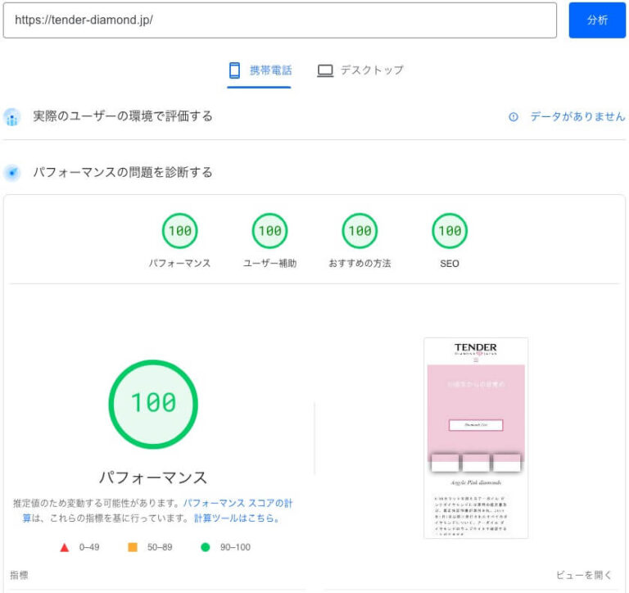Click the mobile phone icon
The image size is (629, 593).
(235, 70)
